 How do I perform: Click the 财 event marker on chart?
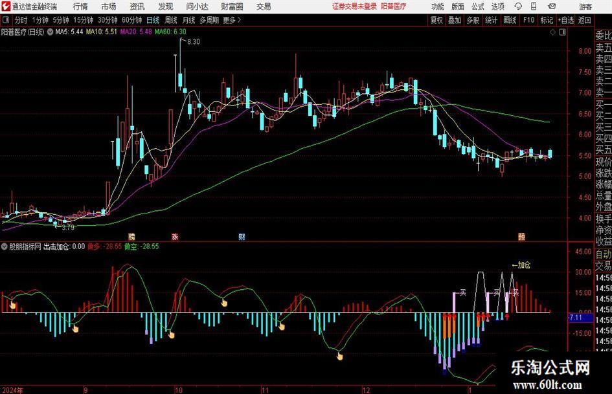click(x=242, y=236)
